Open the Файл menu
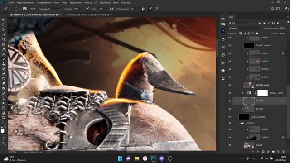Screen dimensions: 290x163 11,3
